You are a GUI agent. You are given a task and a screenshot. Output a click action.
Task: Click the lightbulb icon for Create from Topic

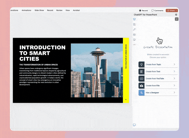(141, 64)
